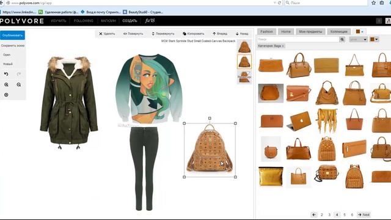
Task: Click the MCM Stark backpack title text
Action: (x=198, y=41)
